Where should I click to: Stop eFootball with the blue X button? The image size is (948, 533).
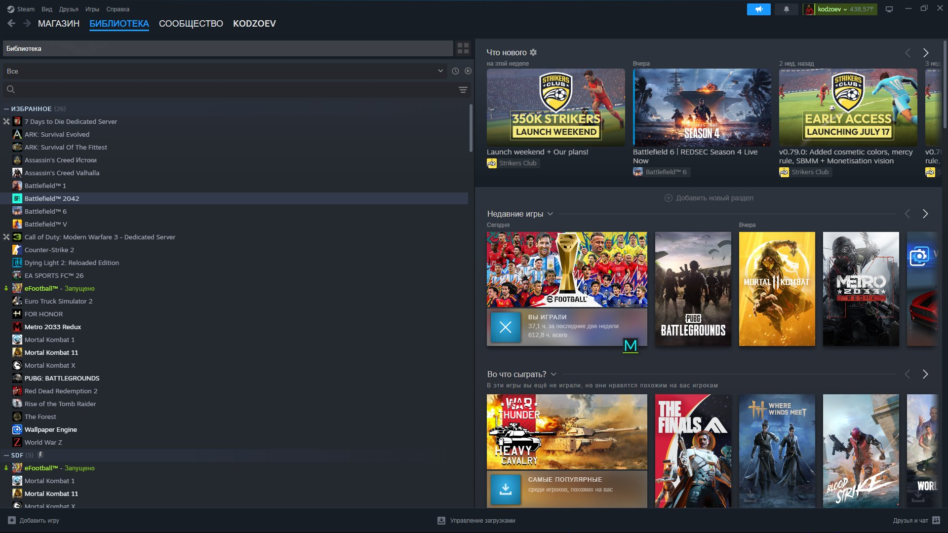(x=506, y=327)
